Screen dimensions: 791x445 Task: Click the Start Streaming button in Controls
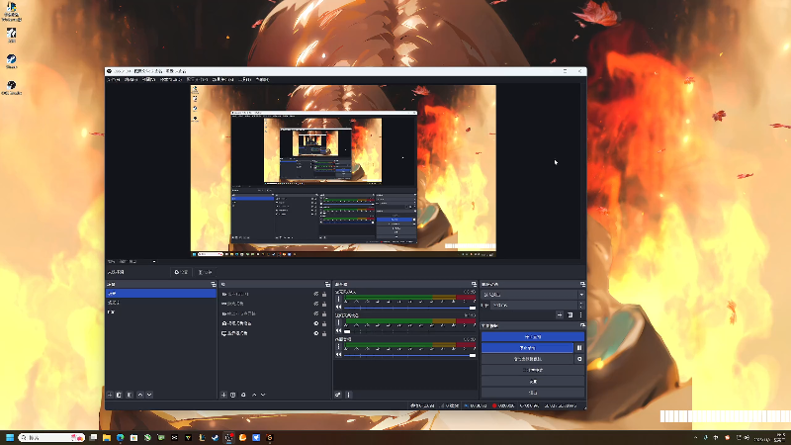point(533,336)
